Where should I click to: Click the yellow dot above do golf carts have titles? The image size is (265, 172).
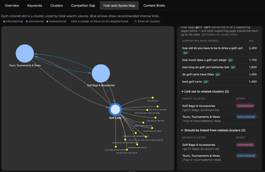[152, 128]
